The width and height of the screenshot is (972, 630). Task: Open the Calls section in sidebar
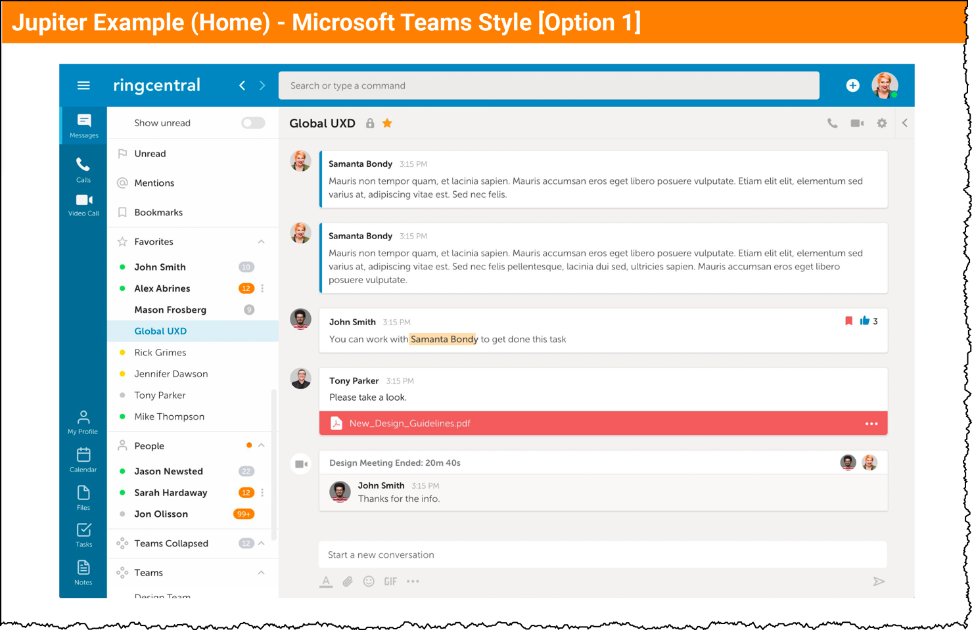(83, 169)
